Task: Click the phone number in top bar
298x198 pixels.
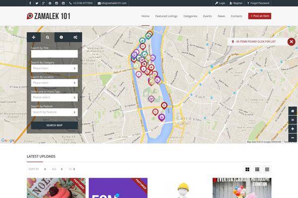Action: 81,3
